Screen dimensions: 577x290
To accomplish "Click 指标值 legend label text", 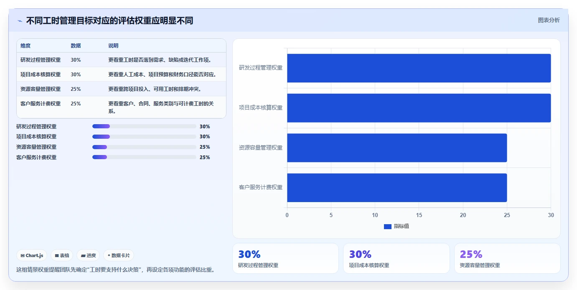I will 402,226.
